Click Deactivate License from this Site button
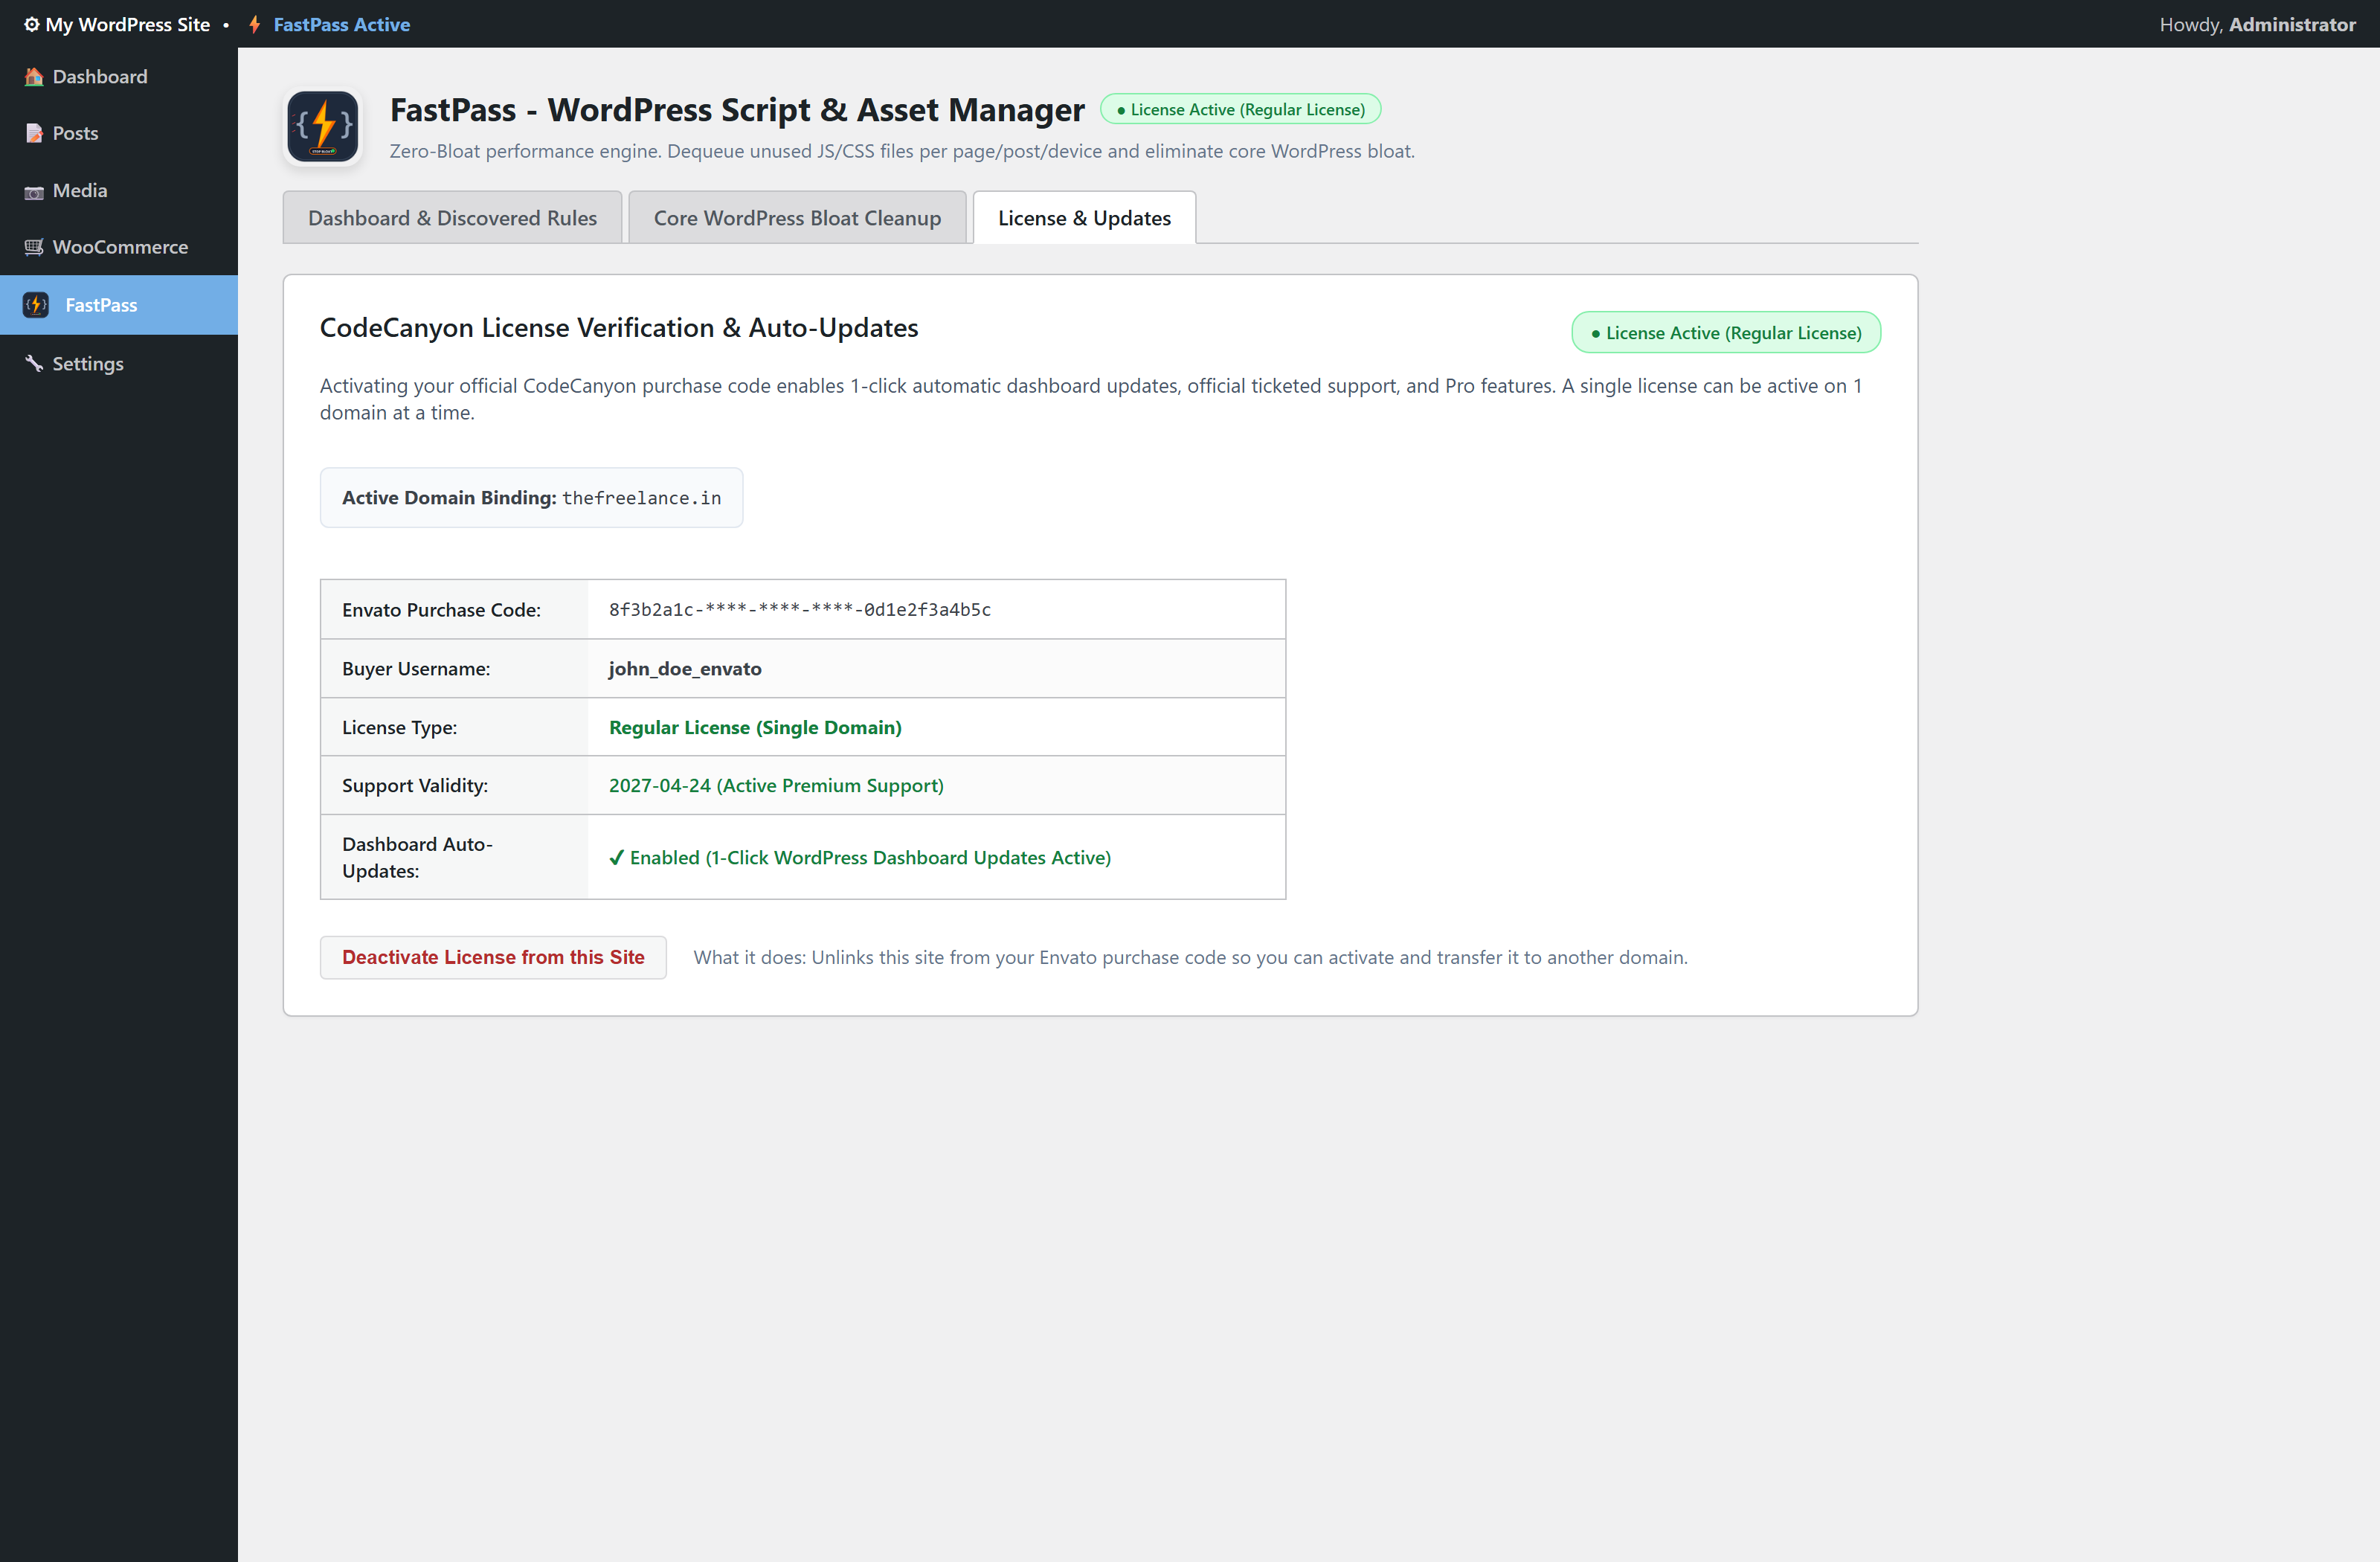Screen dimensions: 2380x1562 [x=493, y=957]
